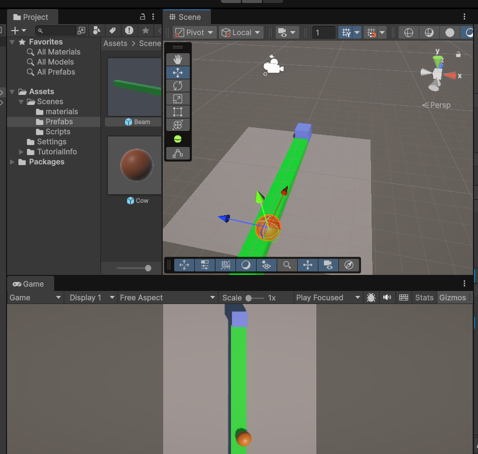
Task: Click the Stats button in Game view
Action: [x=424, y=297]
